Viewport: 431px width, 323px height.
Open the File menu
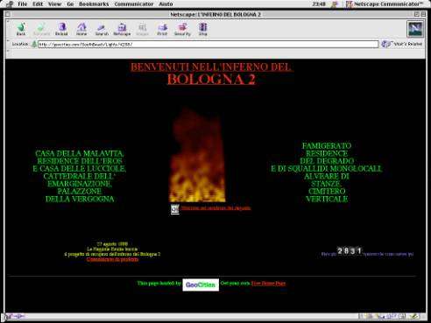[23, 4]
